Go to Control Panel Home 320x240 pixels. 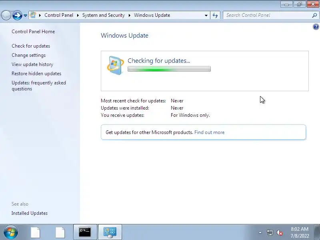33,32
